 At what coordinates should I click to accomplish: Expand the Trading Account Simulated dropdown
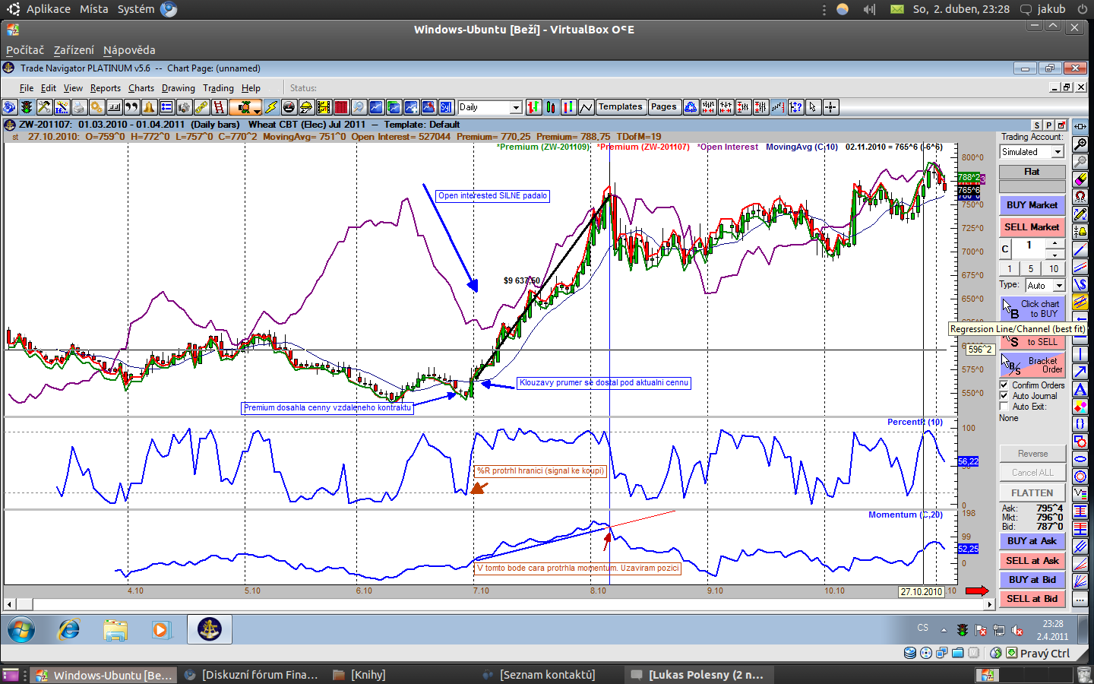1057,152
